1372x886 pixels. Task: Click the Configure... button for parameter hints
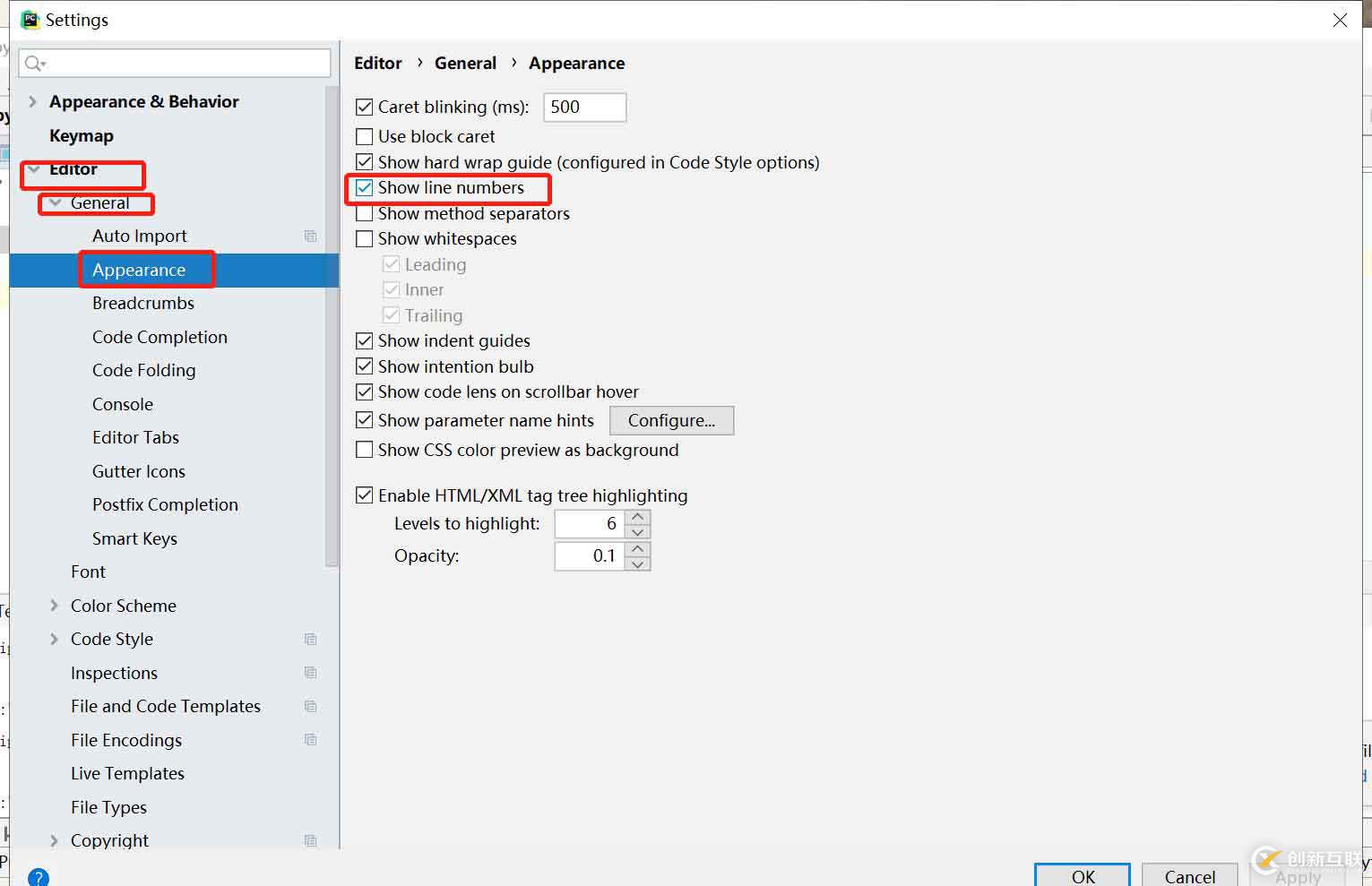(x=671, y=420)
